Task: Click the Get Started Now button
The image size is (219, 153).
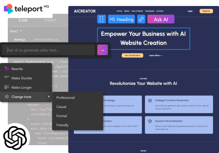Action: click(132, 55)
